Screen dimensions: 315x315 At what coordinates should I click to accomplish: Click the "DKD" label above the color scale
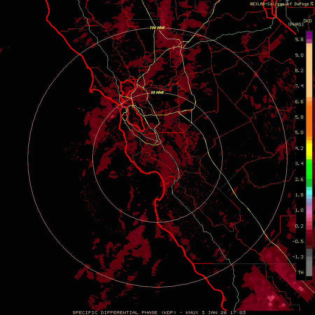pos(308,21)
